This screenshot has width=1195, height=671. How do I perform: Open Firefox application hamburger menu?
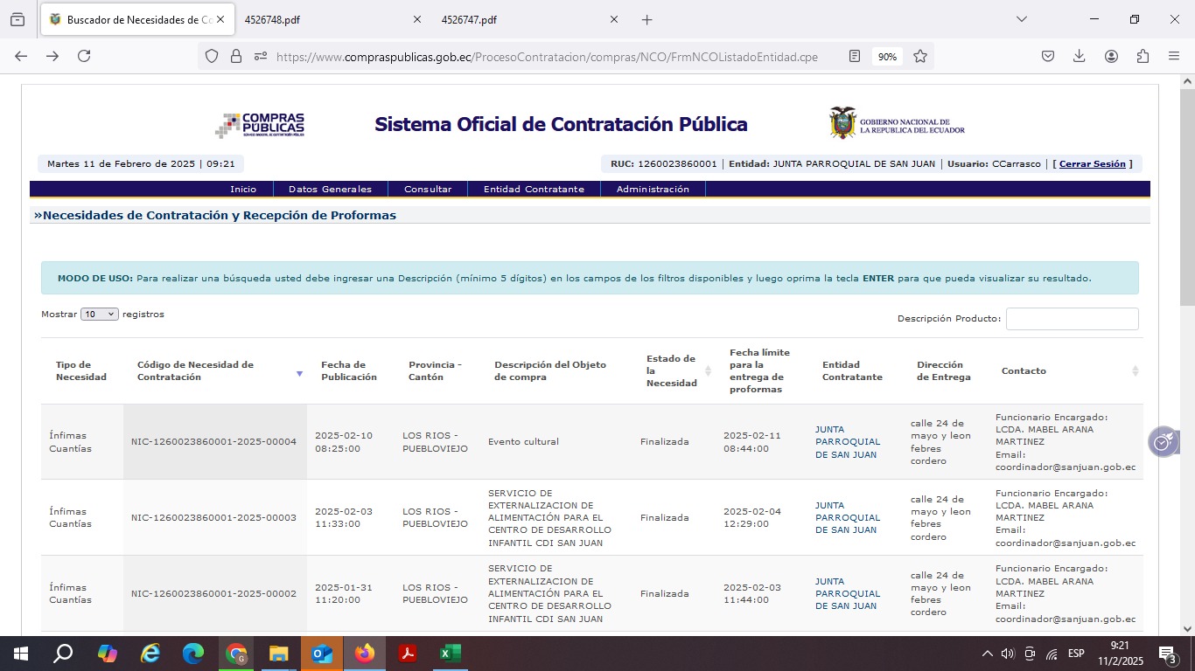click(1174, 56)
